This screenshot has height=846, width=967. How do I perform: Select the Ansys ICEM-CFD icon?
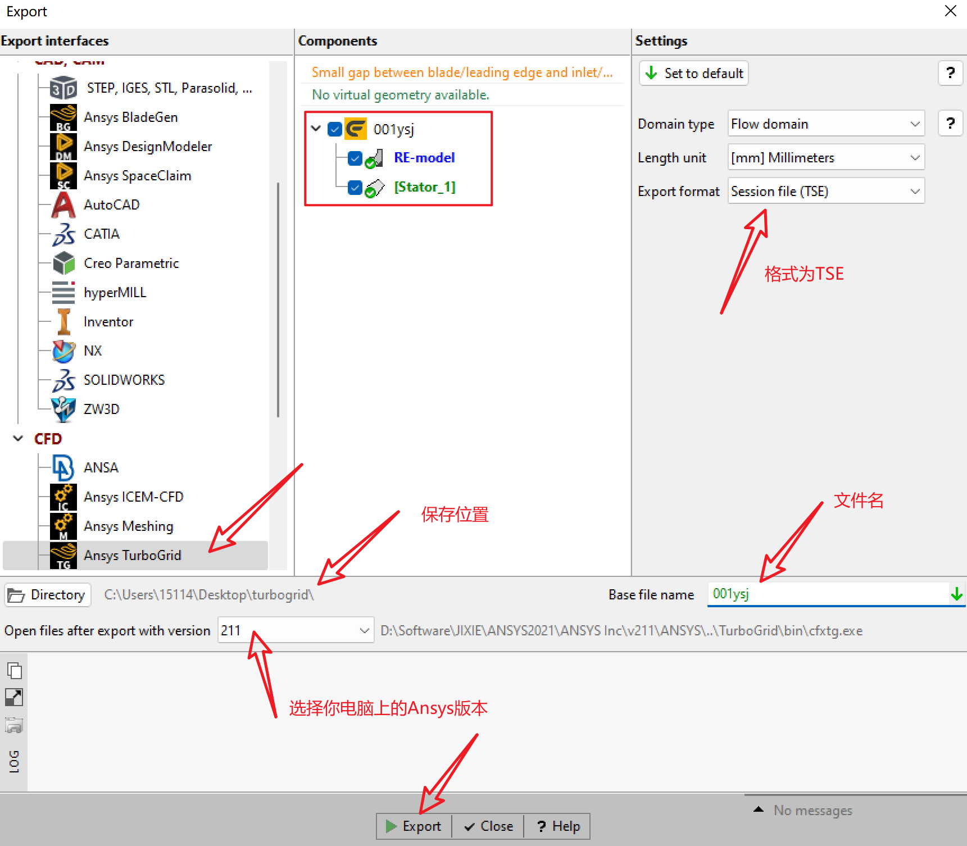pos(63,497)
